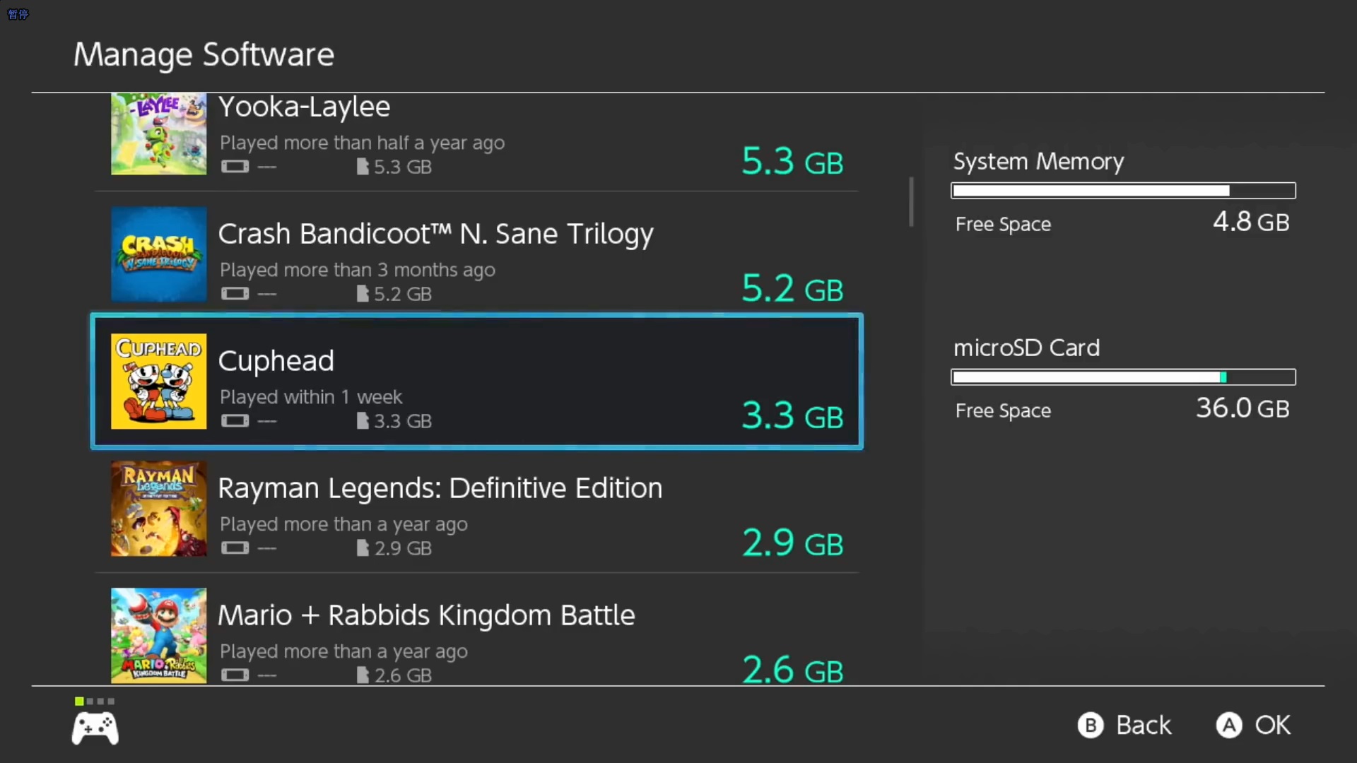
Task: Select the Yooka-Laylee cover art icon
Action: (159, 134)
